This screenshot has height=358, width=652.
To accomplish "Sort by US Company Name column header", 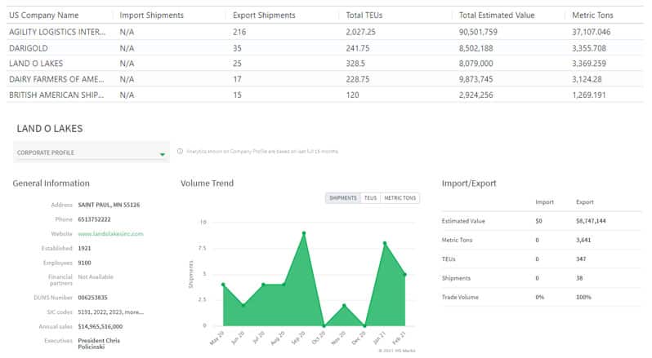I will pyautogui.click(x=44, y=15).
